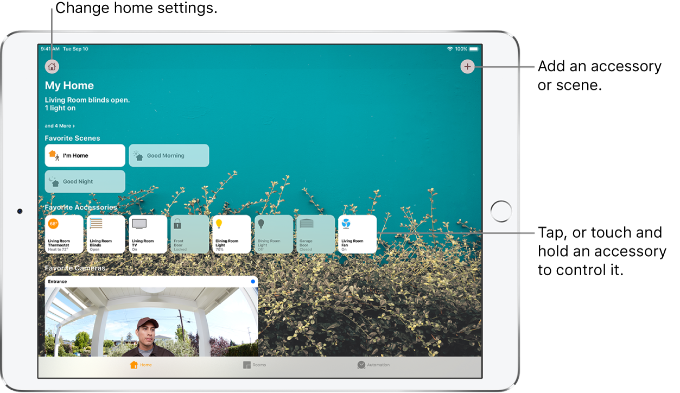Click the iPad hardware home button
Image resolution: width=680 pixels, height=393 pixels.
tap(501, 211)
